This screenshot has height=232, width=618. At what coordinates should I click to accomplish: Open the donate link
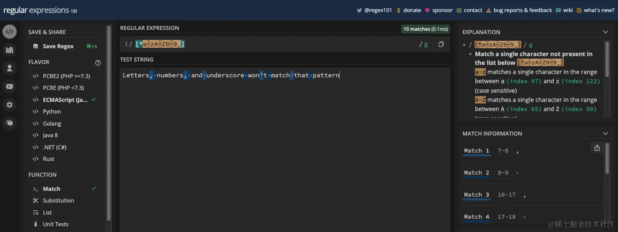412,10
